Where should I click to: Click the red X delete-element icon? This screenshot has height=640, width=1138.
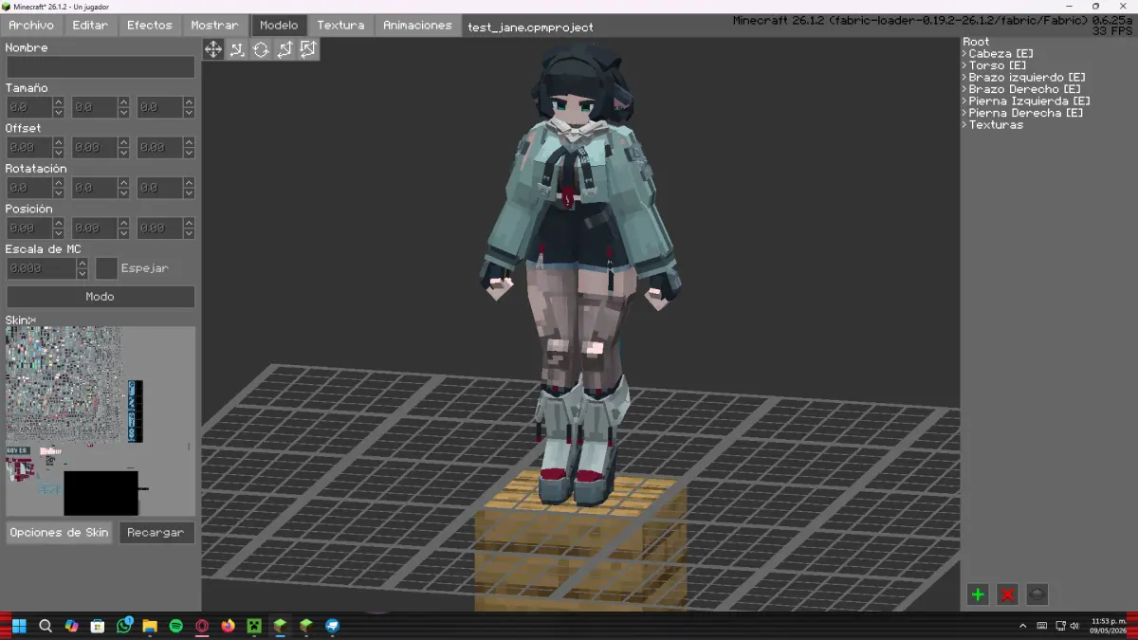pyautogui.click(x=1007, y=594)
